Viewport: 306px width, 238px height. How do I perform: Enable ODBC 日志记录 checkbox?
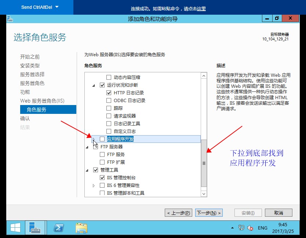pyautogui.click(x=109, y=100)
